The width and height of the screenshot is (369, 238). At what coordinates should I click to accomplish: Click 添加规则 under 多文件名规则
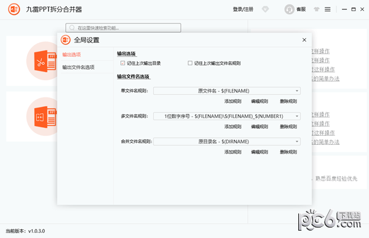pos(232,126)
